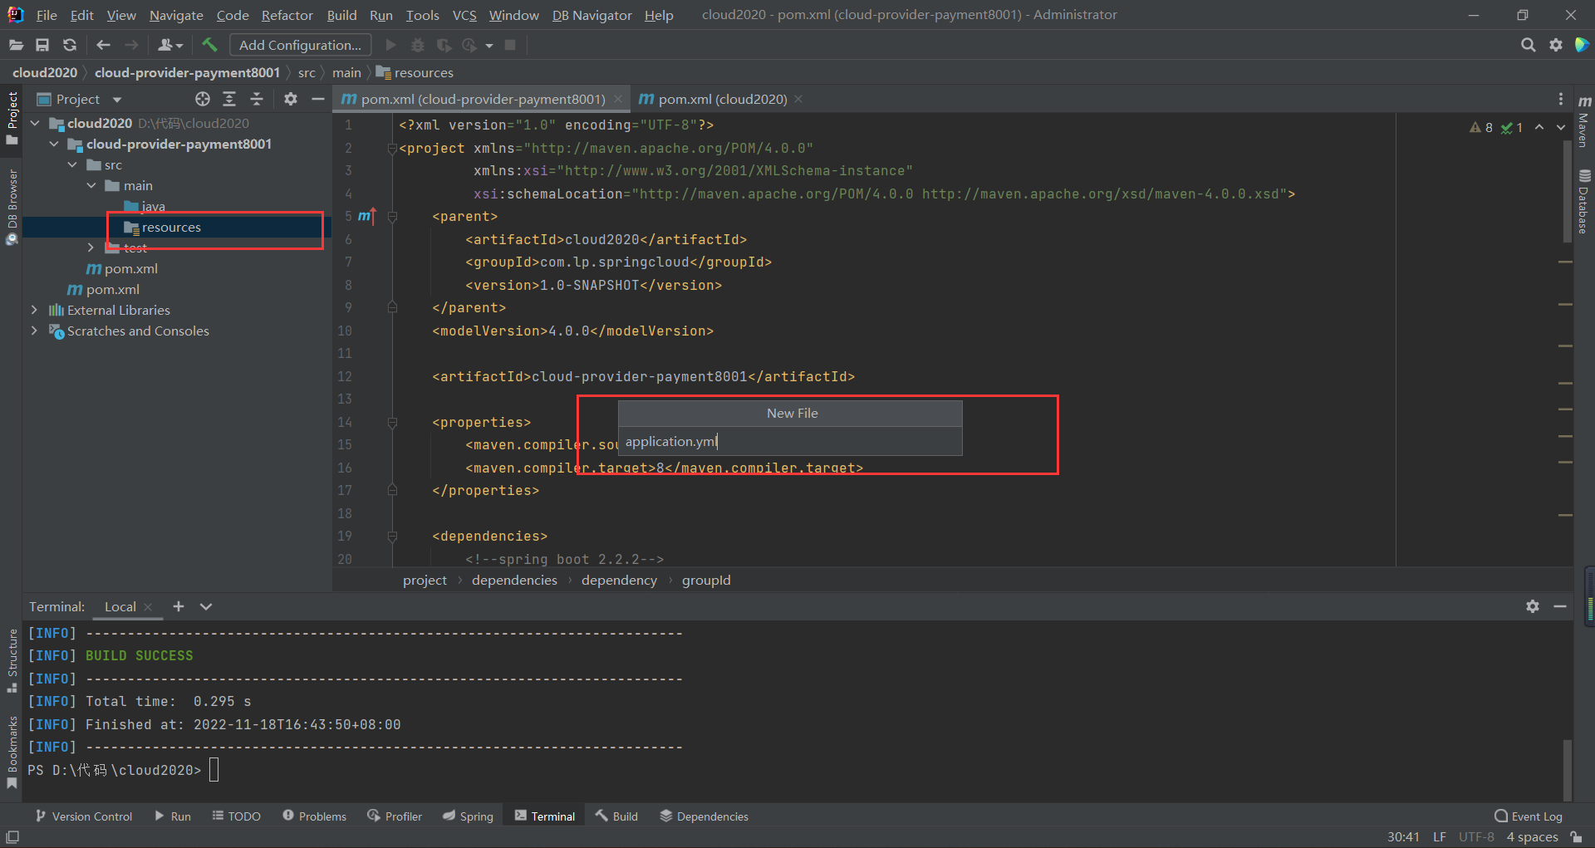The width and height of the screenshot is (1595, 848).
Task: Click Collapse All icon in Project panel
Action: coord(257,99)
